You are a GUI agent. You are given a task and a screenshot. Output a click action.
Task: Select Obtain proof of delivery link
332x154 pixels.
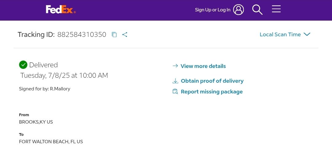click(212, 81)
